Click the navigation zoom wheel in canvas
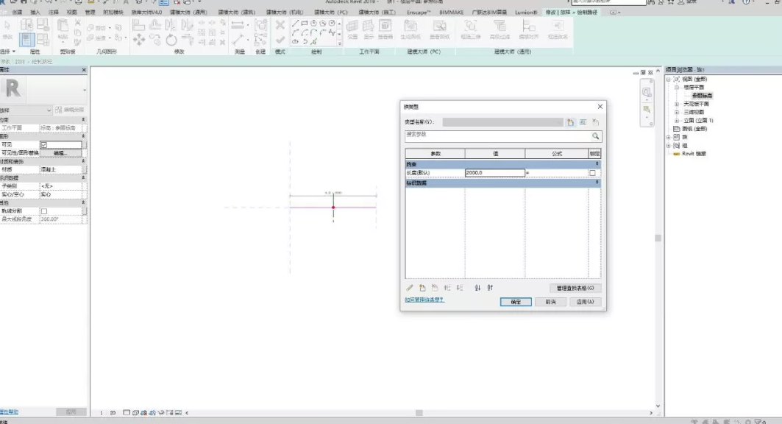This screenshot has height=424, width=782. pyautogui.click(x=647, y=93)
